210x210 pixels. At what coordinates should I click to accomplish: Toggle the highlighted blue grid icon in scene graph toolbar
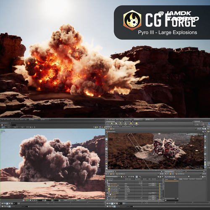[x=136, y=176]
